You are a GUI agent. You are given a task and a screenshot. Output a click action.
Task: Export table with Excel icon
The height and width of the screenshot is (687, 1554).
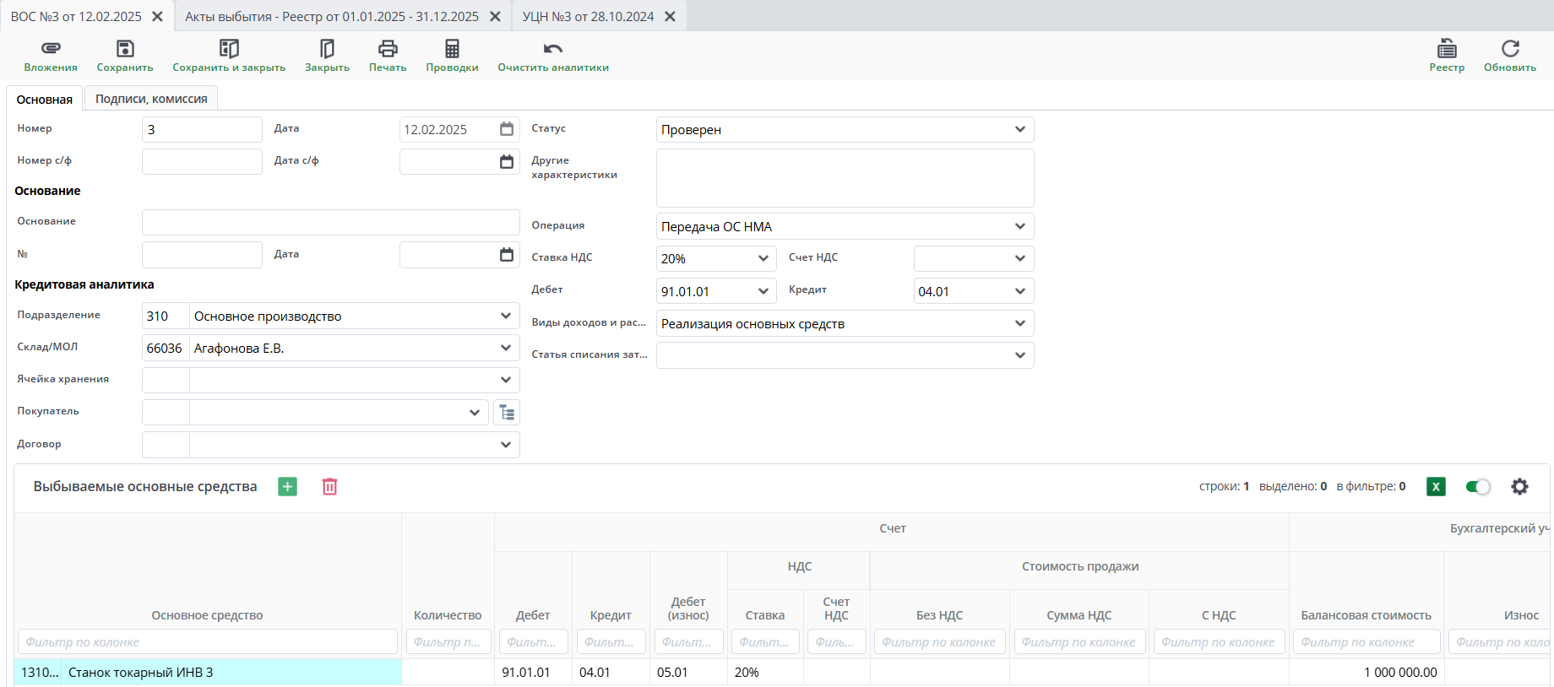click(1436, 487)
